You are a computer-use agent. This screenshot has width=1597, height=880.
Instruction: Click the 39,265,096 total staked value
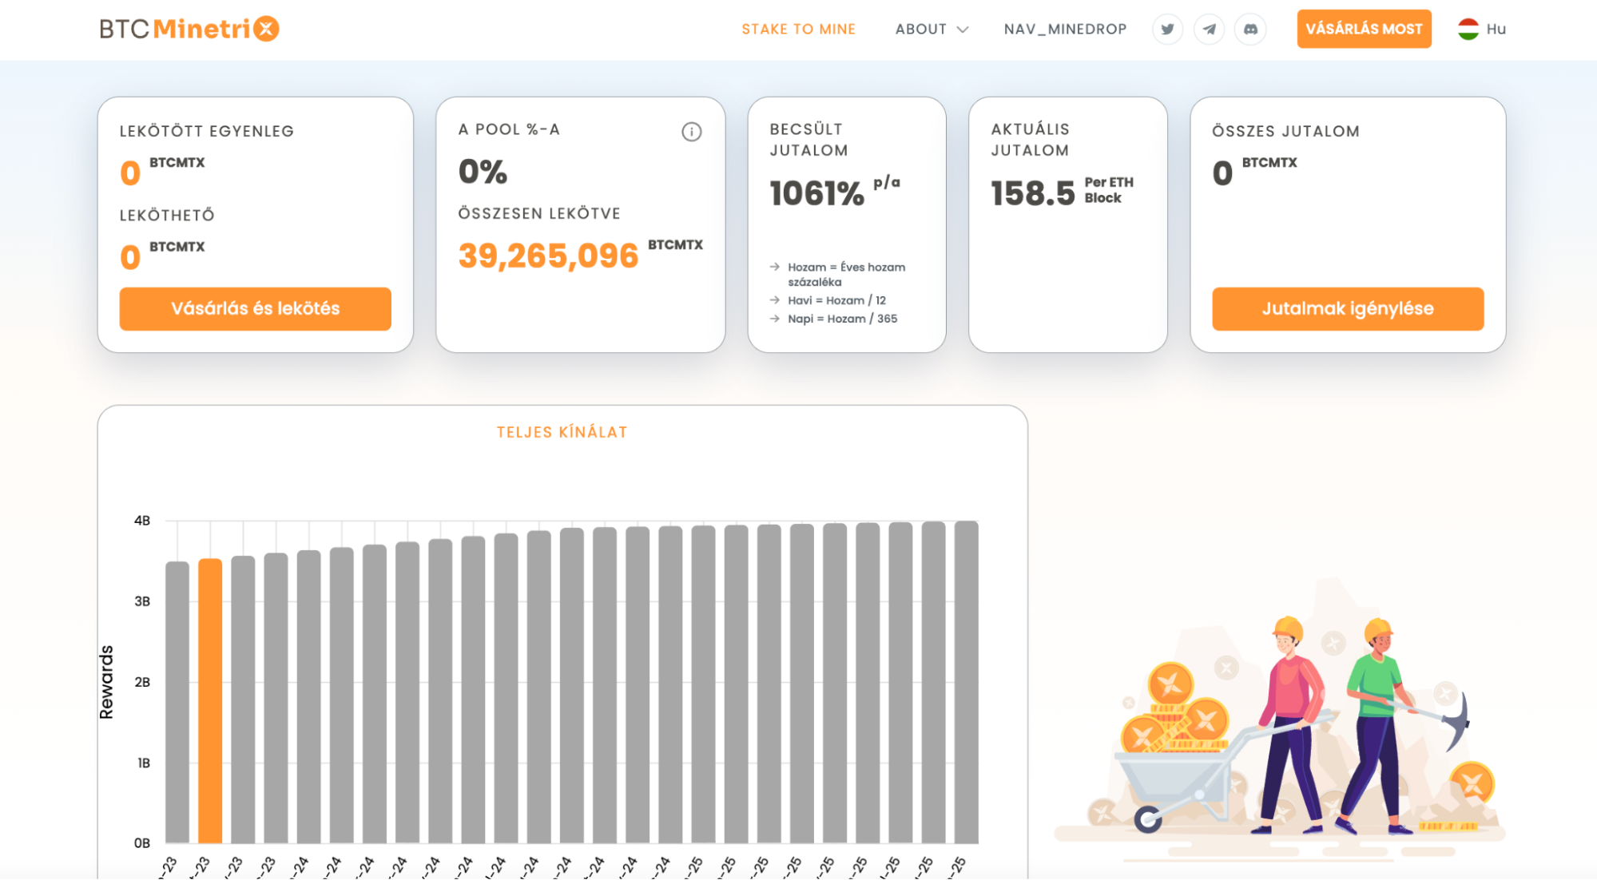click(549, 256)
